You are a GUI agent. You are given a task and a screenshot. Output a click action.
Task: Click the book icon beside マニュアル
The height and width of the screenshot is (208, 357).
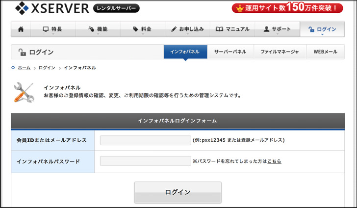pyautogui.click(x=219, y=29)
